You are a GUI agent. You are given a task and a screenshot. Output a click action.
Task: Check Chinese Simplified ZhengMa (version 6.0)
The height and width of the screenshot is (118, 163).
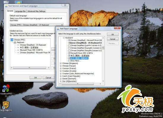[69, 50]
